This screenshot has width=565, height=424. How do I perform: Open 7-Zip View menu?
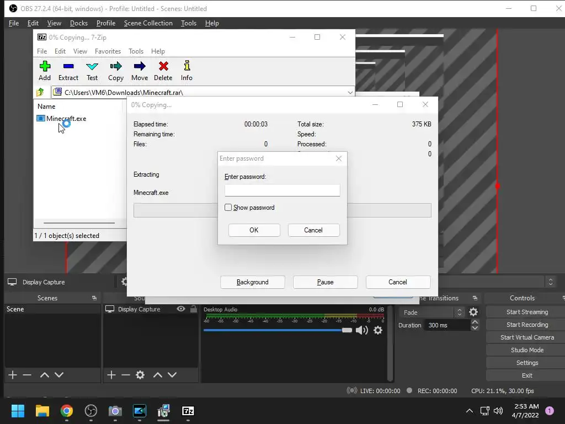click(80, 51)
